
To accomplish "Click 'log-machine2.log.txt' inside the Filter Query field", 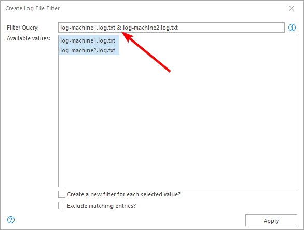I will coord(150,28).
